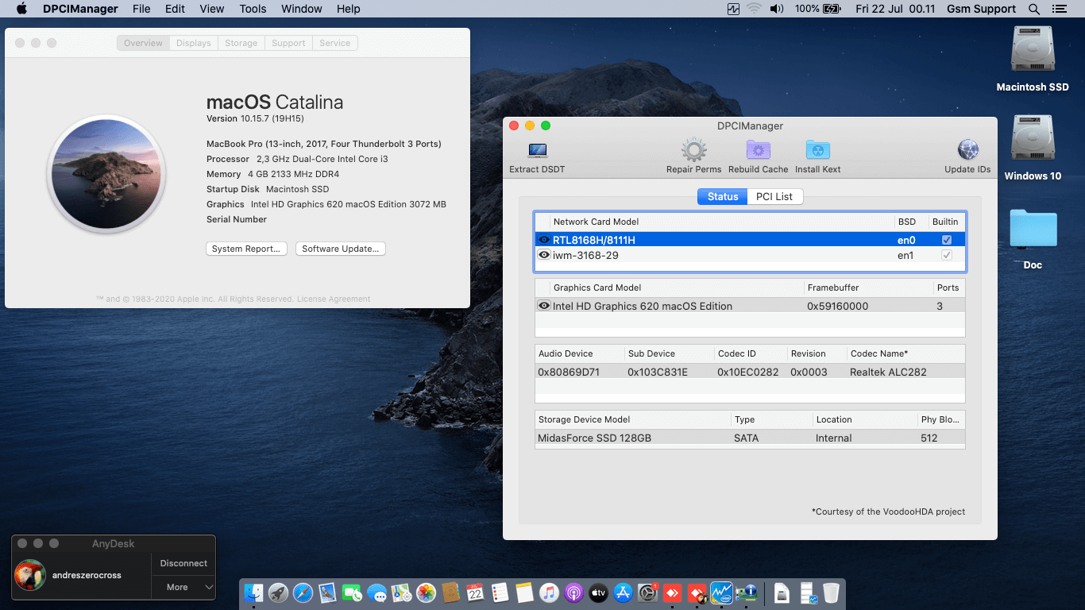The width and height of the screenshot is (1085, 610).
Task: Open Safari from the Dock
Action: tap(303, 593)
